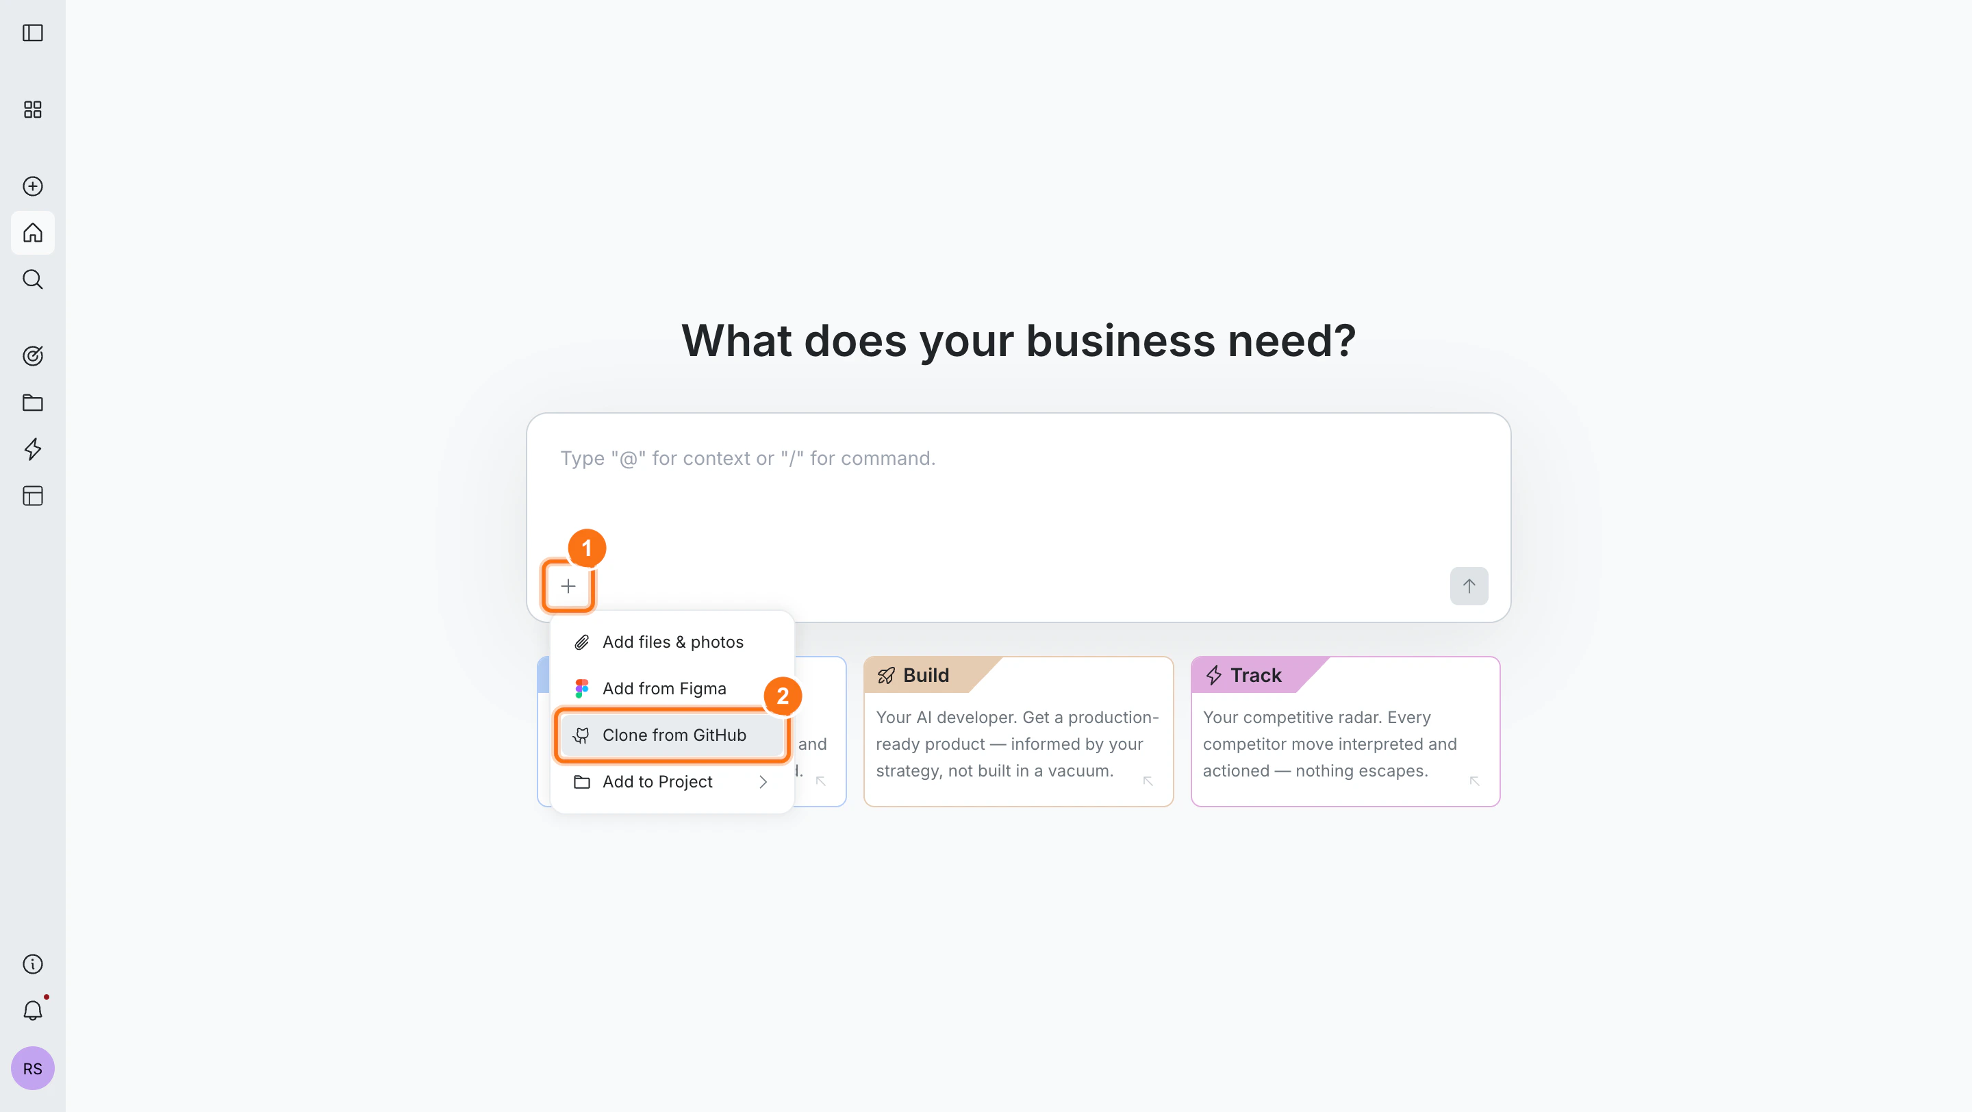Expand the Add to Project submenu

pos(669,781)
